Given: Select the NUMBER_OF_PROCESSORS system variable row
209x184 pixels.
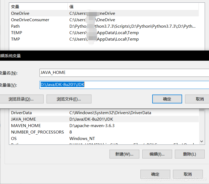Looking at the screenshot, I should pyautogui.click(x=104, y=132).
